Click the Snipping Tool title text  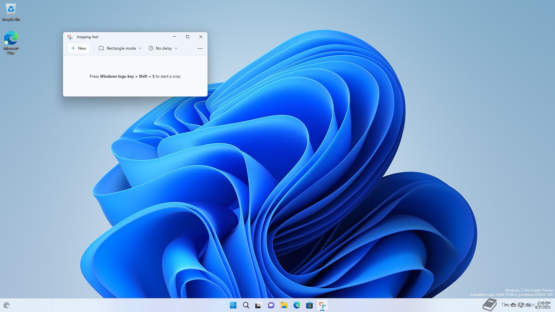click(88, 37)
